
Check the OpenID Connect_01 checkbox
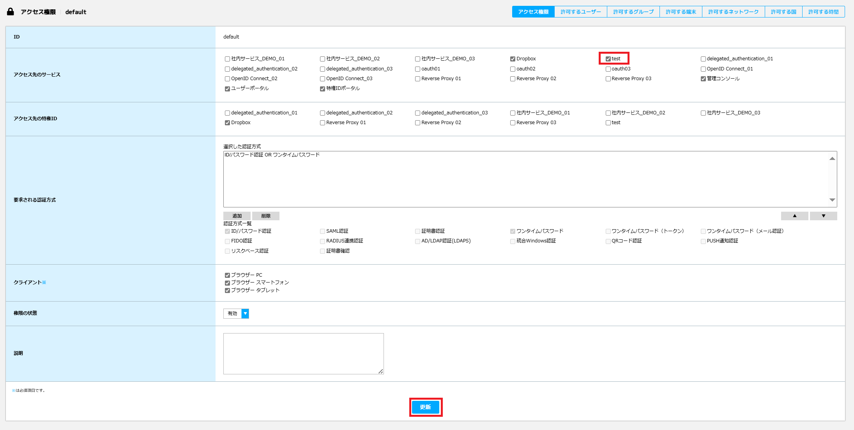(703, 69)
